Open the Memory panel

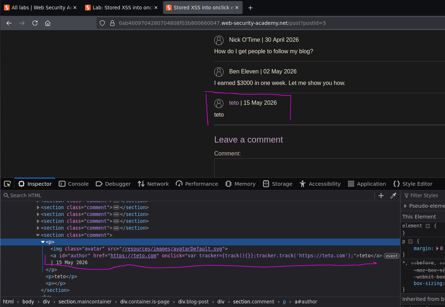click(x=240, y=184)
